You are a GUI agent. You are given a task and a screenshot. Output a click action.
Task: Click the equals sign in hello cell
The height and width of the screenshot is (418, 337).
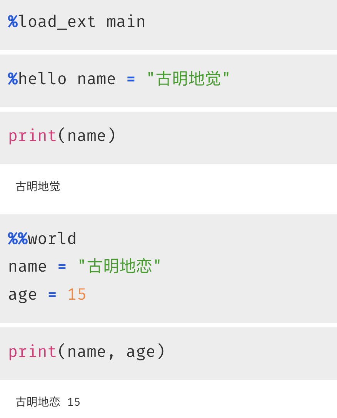pos(131,79)
